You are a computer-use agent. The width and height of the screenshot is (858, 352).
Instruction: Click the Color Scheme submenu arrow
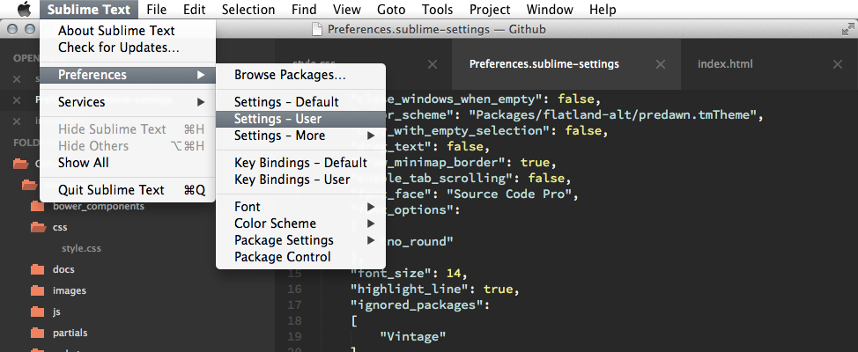[371, 224]
